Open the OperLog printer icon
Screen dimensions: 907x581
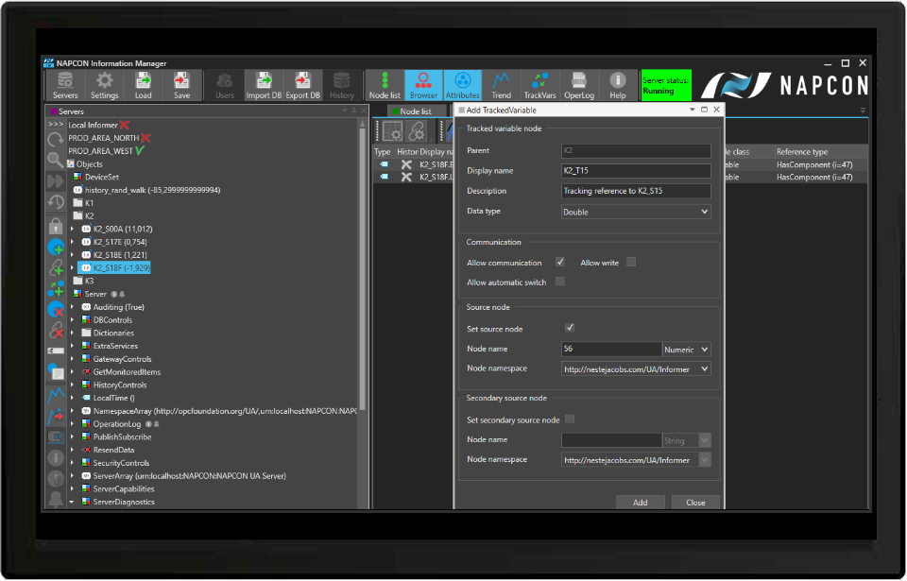click(x=578, y=85)
